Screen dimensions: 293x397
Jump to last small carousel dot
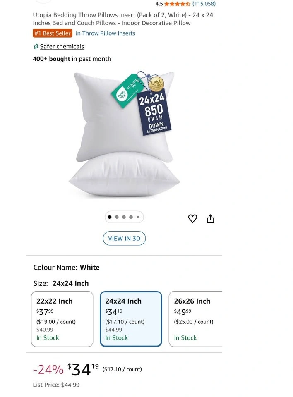tap(138, 217)
